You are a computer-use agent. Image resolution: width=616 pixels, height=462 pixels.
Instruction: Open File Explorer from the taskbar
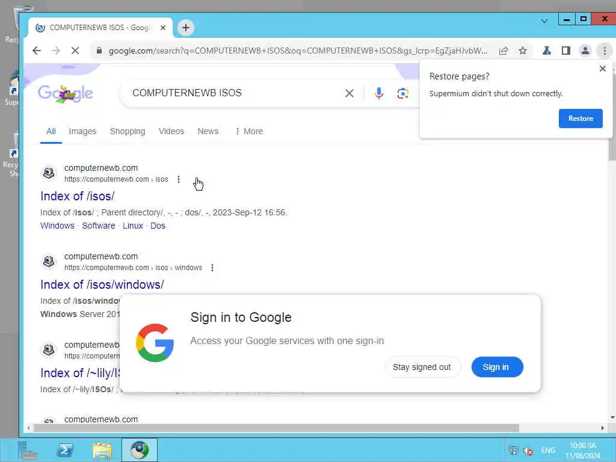pyautogui.click(x=102, y=450)
